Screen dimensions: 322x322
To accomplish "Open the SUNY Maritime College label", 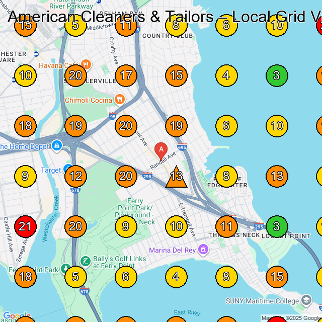I will [x=262, y=301].
